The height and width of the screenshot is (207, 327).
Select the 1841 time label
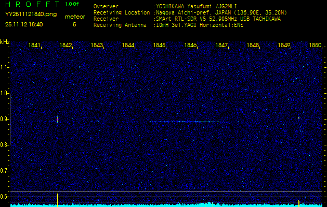34,45
